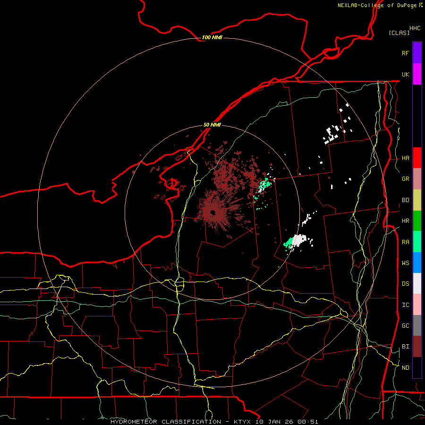The image size is (425, 425).
Task: Click the 'HHC' product code text
Action: click(415, 28)
